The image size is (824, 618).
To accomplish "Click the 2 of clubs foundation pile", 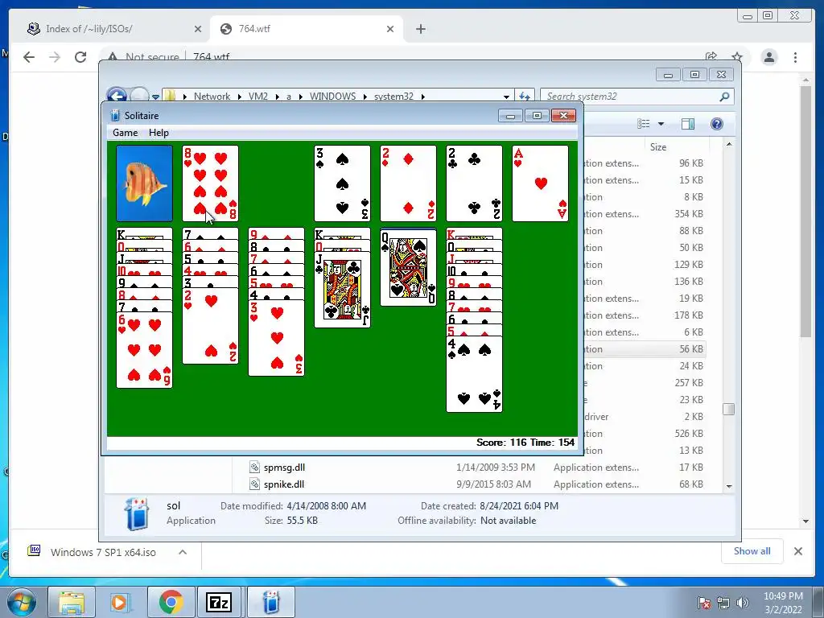I will (474, 183).
